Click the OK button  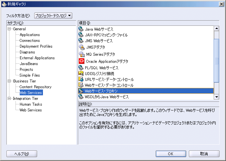171,154
